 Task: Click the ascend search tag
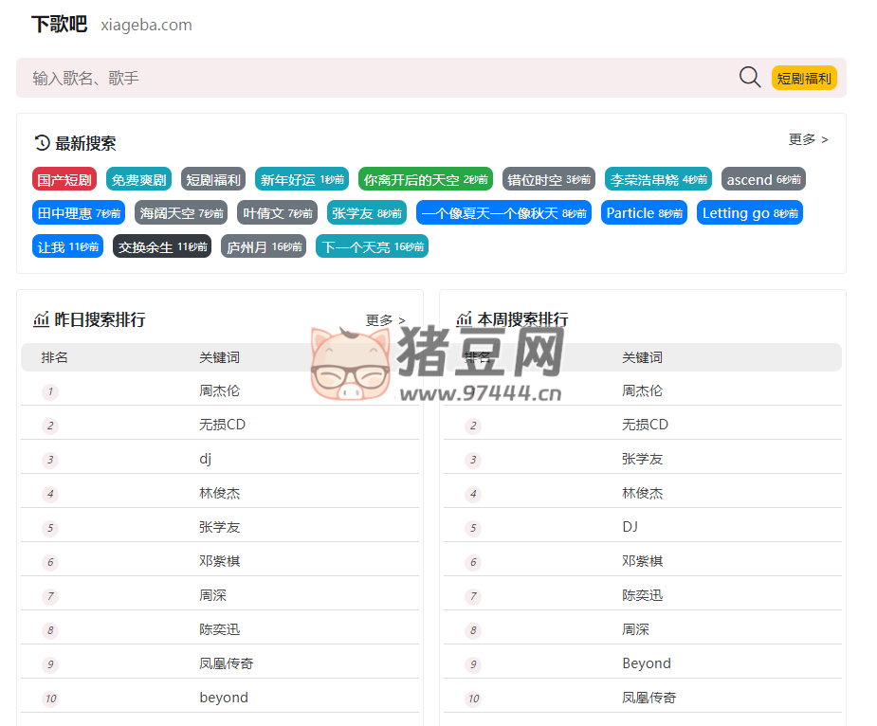pyautogui.click(x=762, y=178)
